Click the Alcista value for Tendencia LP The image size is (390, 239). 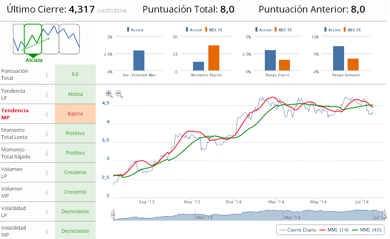coord(75,94)
